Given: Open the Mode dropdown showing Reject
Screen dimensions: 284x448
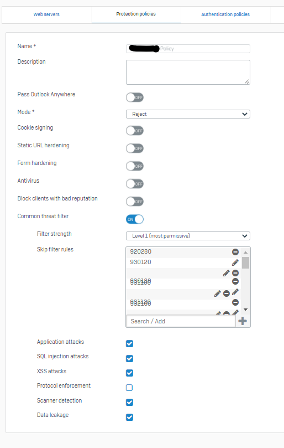Looking at the screenshot, I should pos(188,114).
